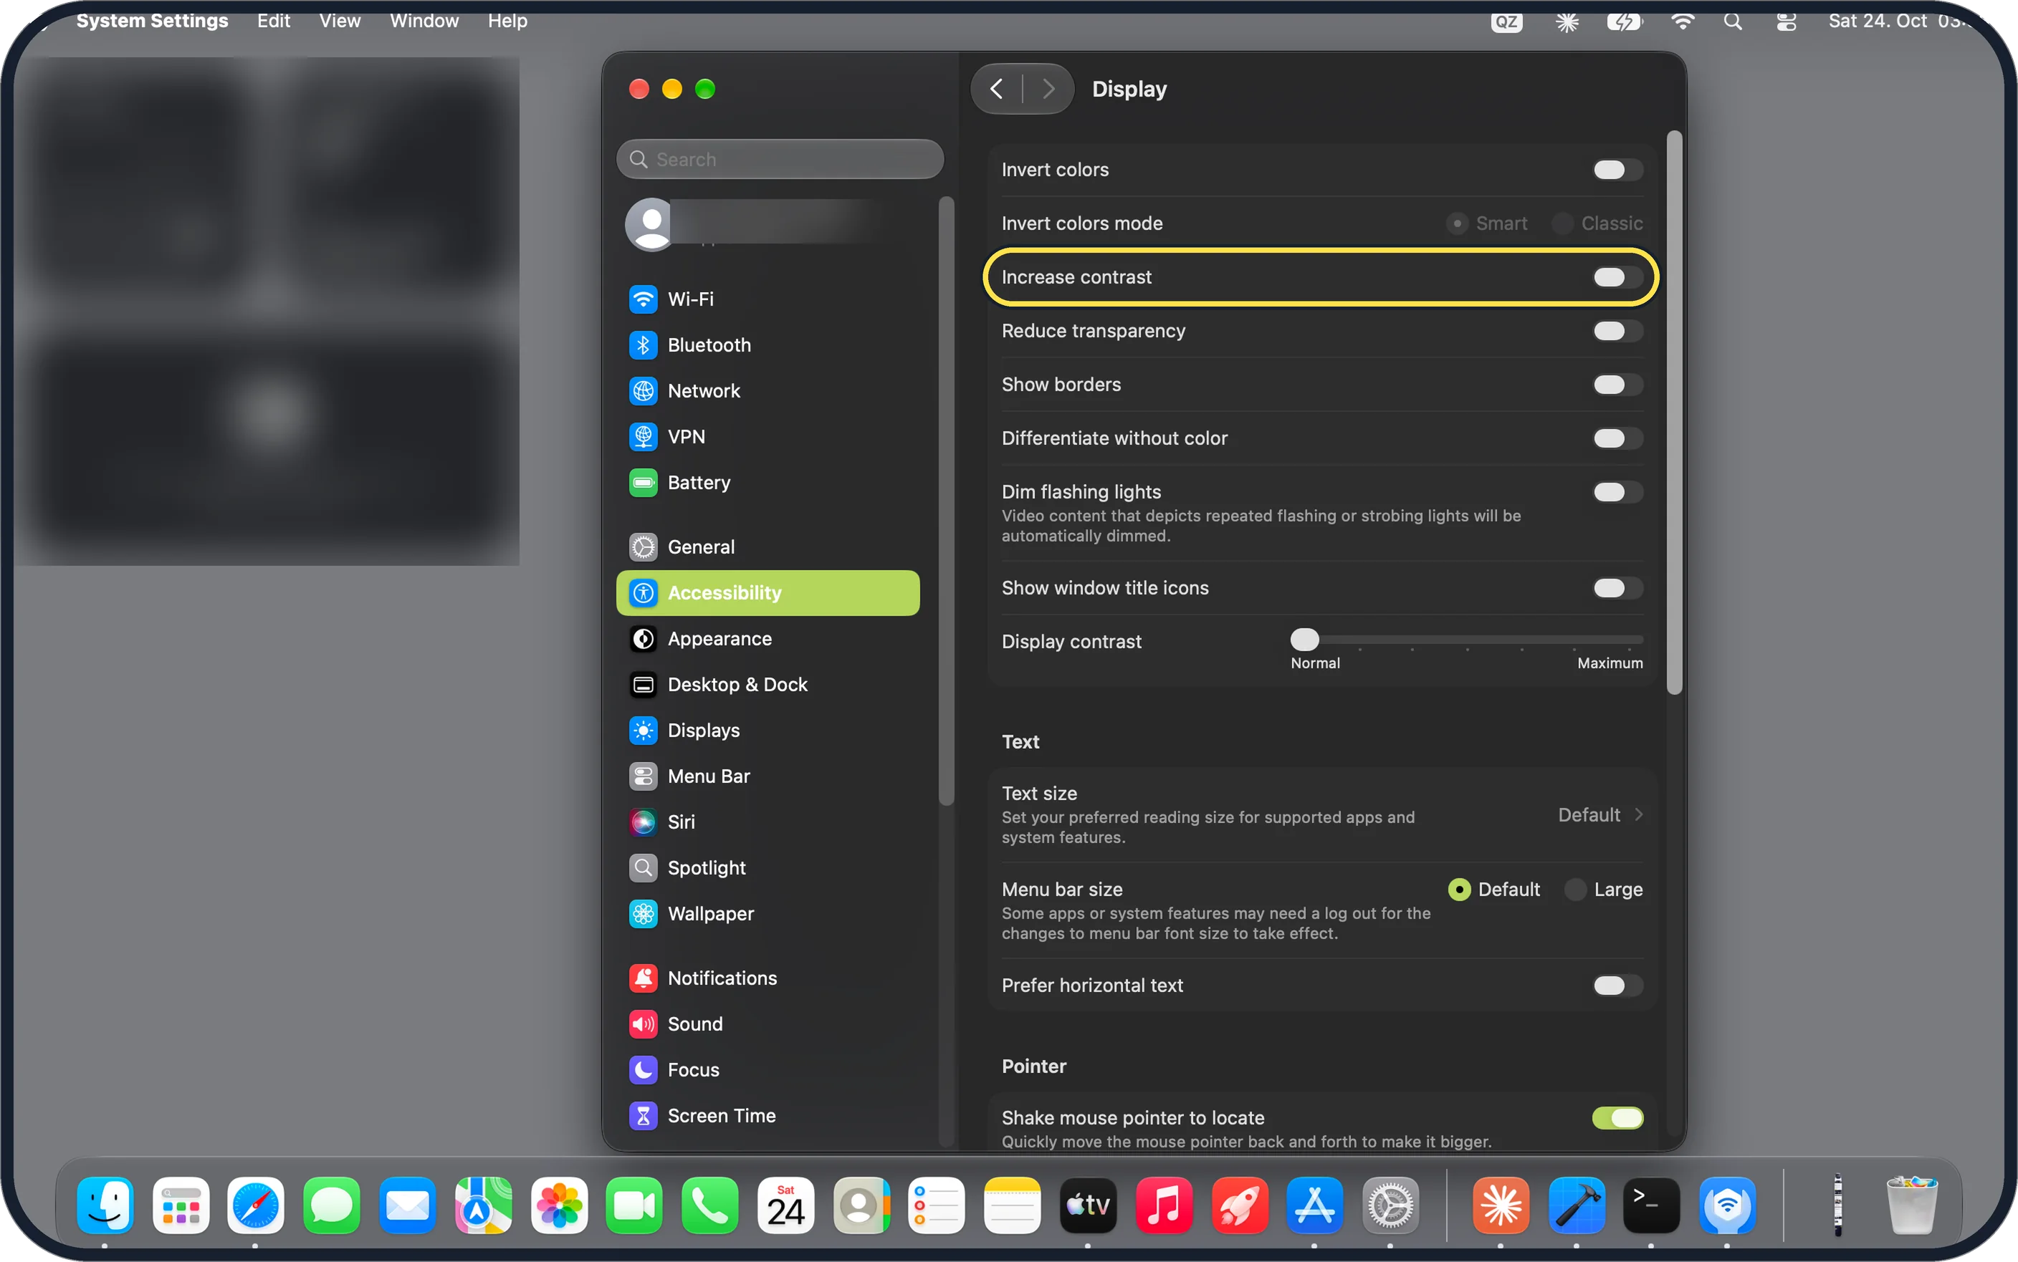Click the Display contrast slider knob
Screen dimensions: 2018x1262
coord(1304,640)
